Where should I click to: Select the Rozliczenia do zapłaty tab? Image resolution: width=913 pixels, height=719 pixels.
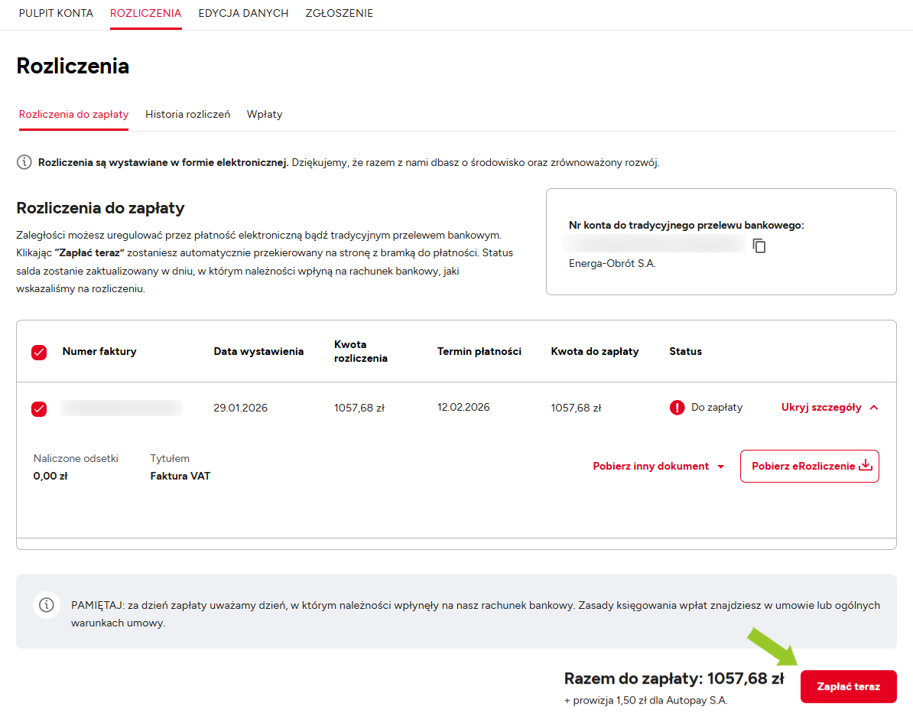point(73,114)
